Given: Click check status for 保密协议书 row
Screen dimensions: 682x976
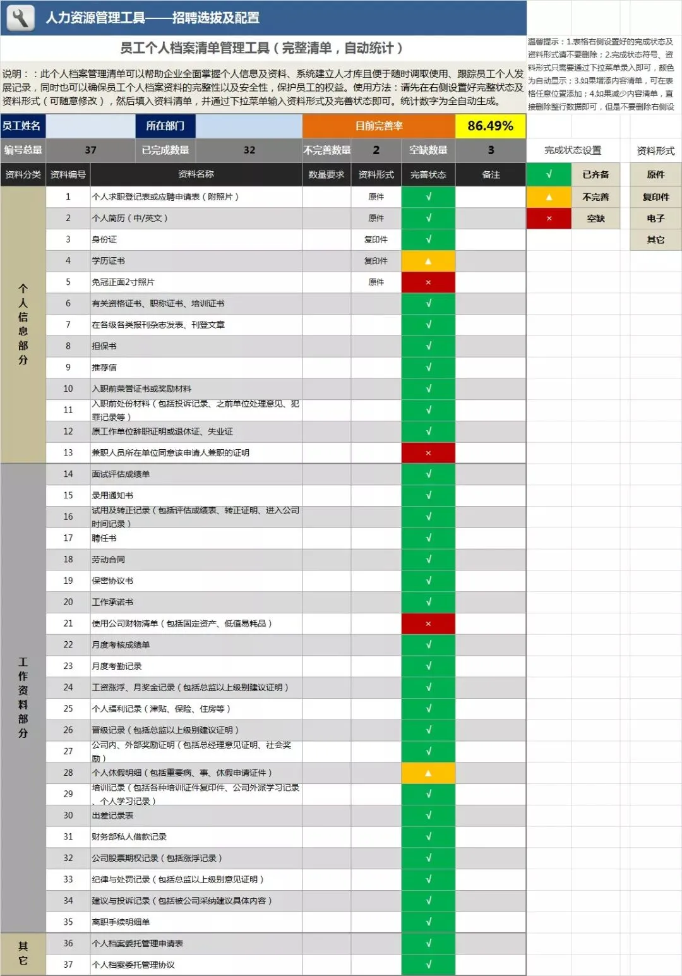Looking at the screenshot, I should pyautogui.click(x=428, y=581).
